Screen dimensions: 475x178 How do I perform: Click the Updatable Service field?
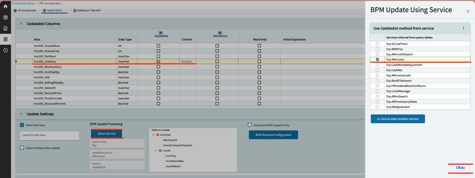[117, 154]
